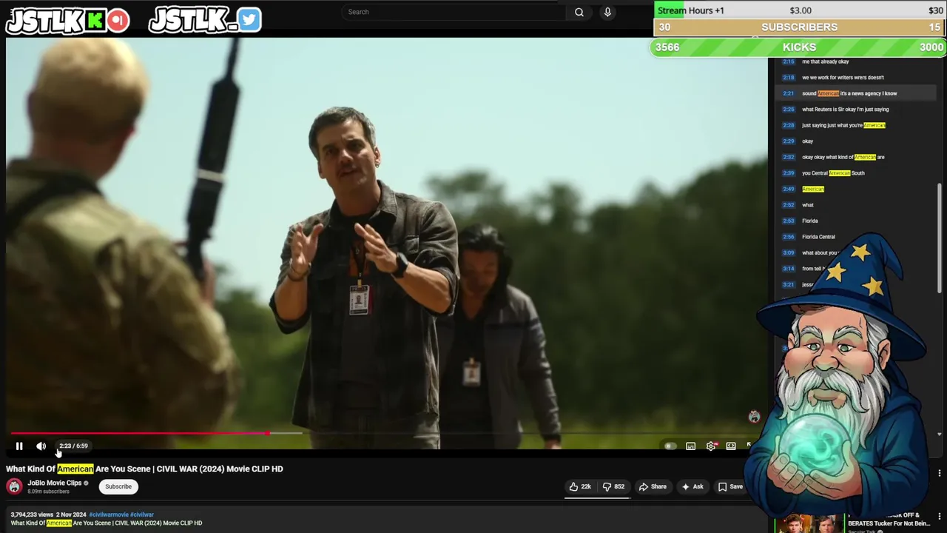Click the 2:23 / 6:59 time display

pyautogui.click(x=73, y=446)
